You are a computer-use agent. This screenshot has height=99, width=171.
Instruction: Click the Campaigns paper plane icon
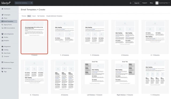pos(2,15)
